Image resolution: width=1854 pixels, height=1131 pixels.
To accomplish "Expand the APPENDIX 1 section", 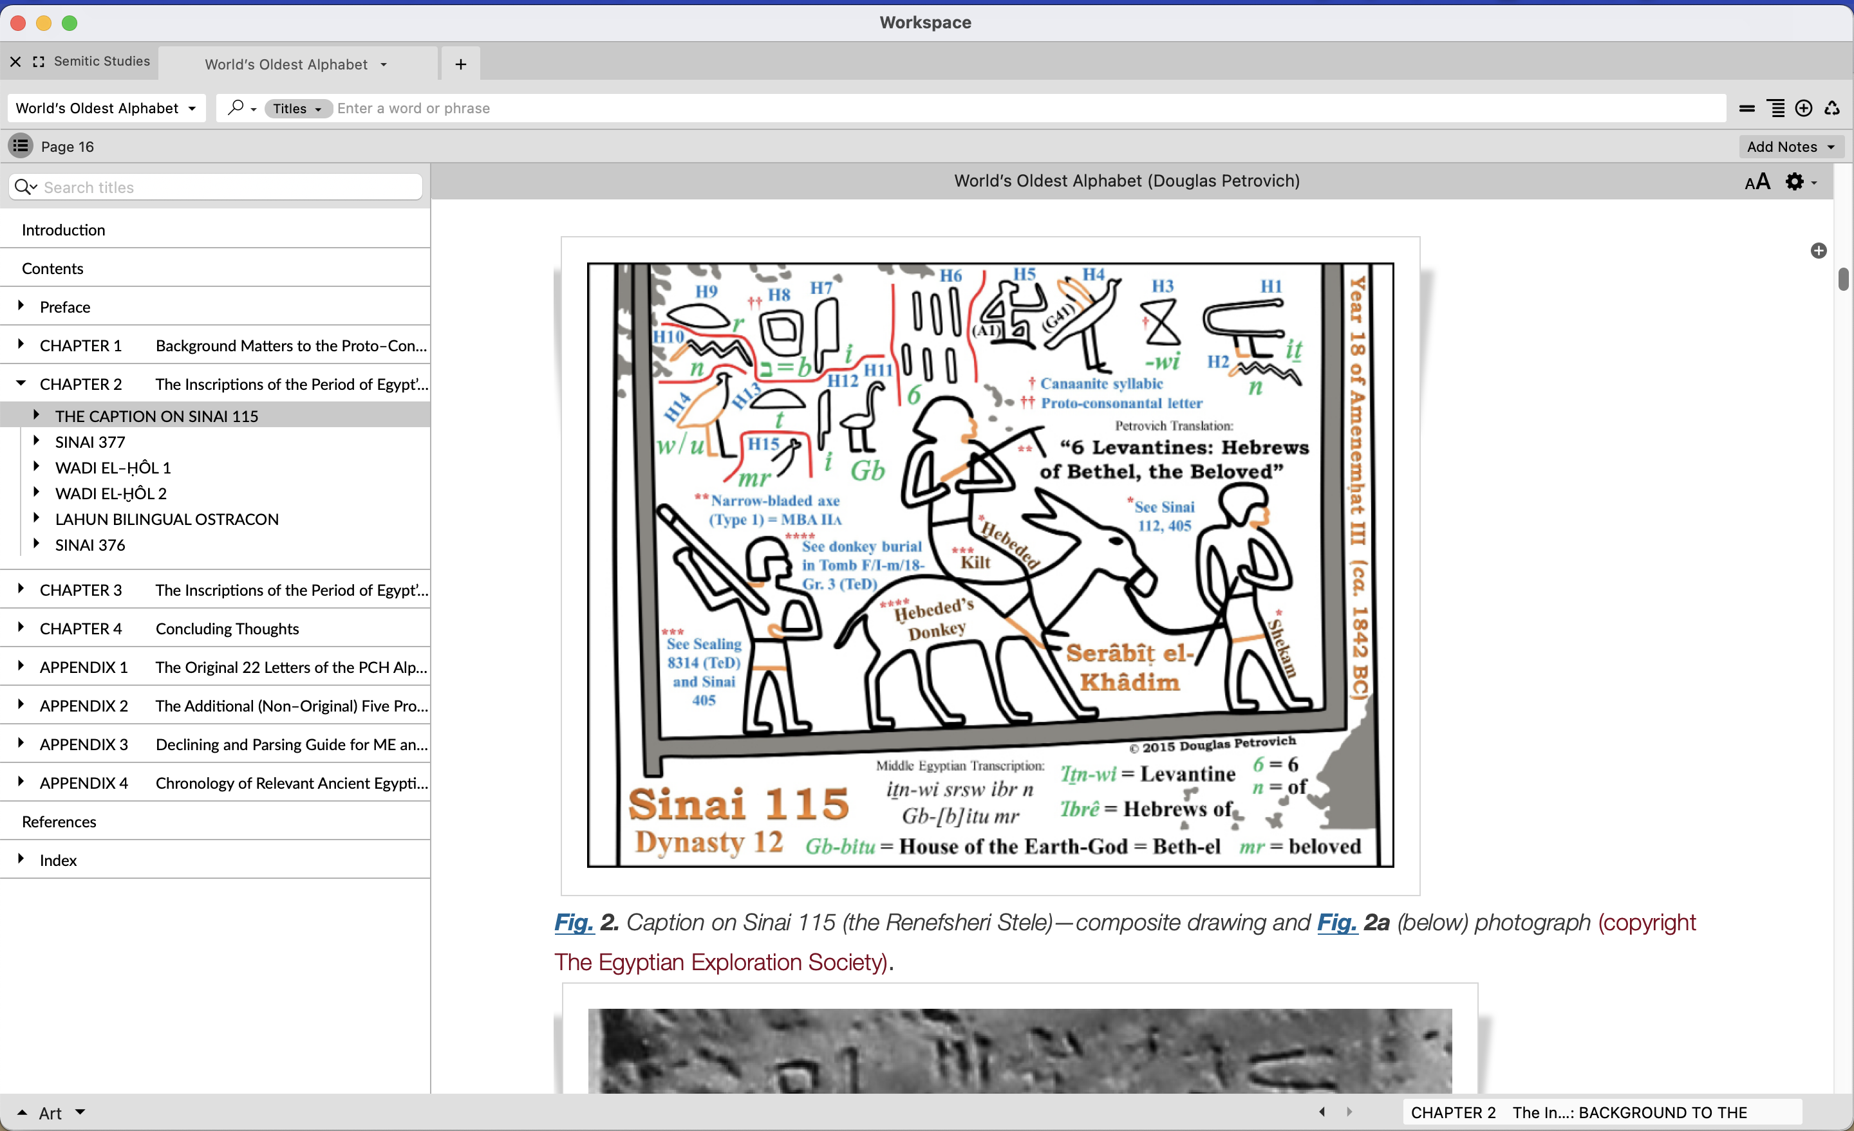I will [21, 667].
